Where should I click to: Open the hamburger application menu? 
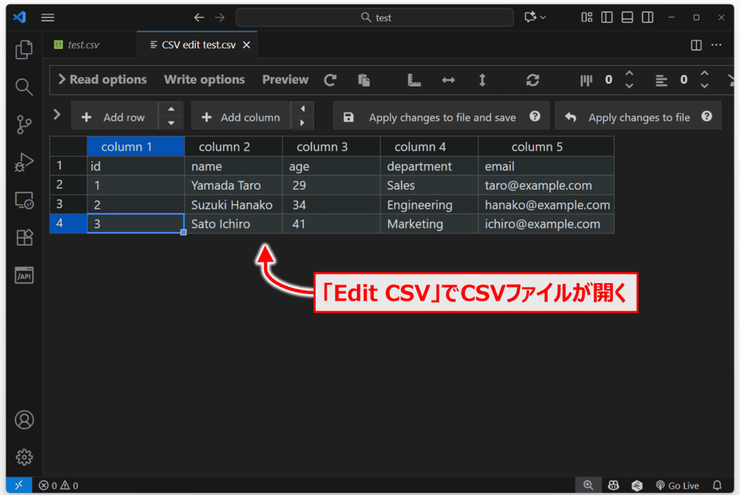point(48,17)
